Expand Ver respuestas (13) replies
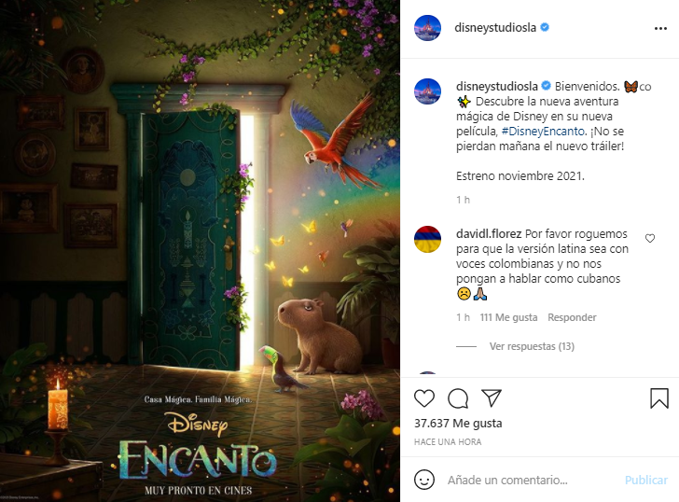This screenshot has width=679, height=502. [532, 346]
